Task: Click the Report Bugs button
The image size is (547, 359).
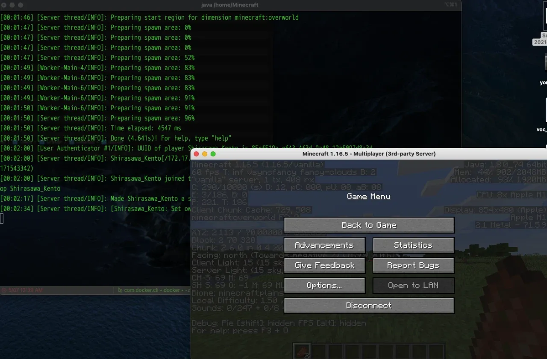Action: [x=413, y=265]
